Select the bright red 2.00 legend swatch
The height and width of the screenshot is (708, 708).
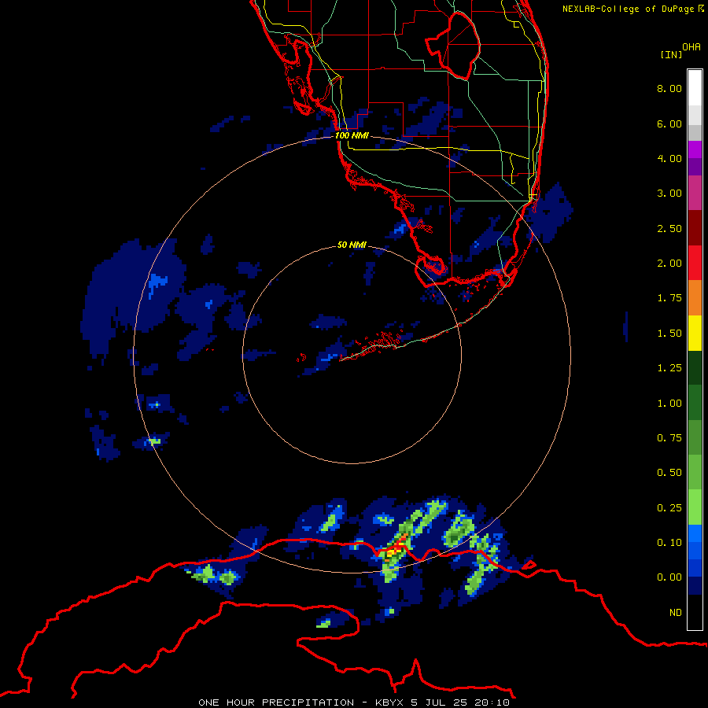[x=695, y=263]
